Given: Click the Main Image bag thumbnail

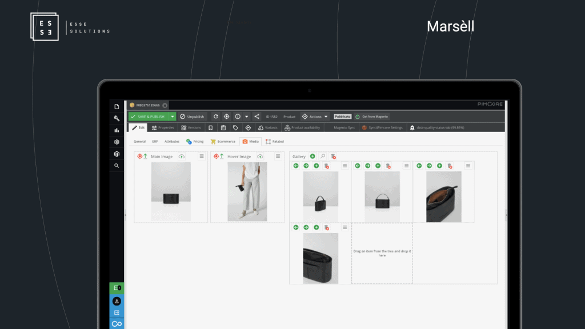Looking at the screenshot, I should pos(171,191).
